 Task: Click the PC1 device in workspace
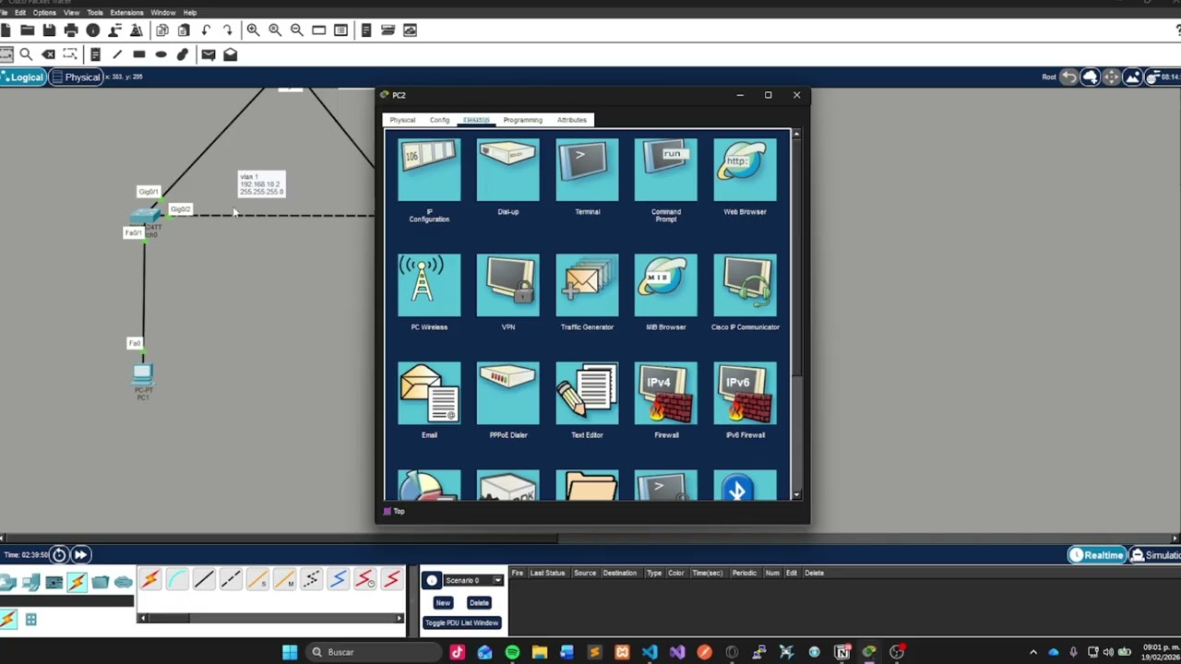pyautogui.click(x=143, y=373)
